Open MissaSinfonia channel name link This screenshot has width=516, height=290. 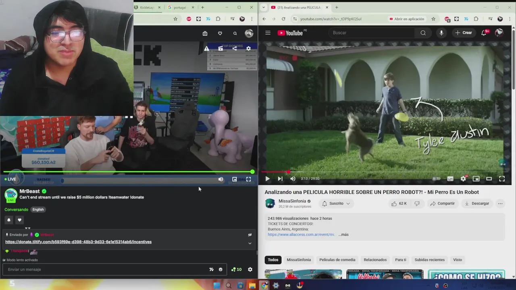click(x=292, y=201)
